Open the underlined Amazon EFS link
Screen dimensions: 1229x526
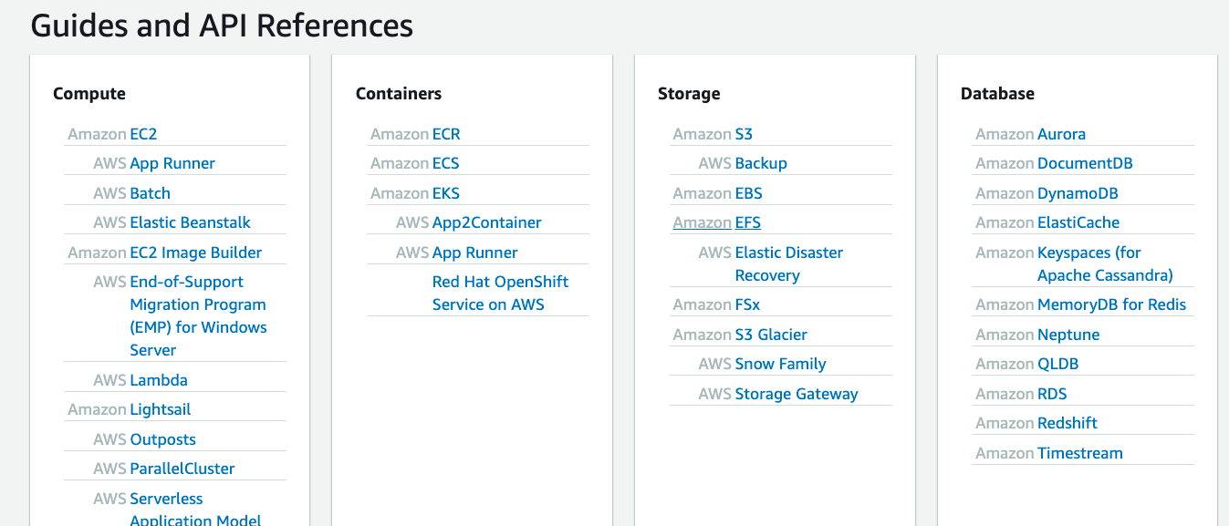(x=747, y=222)
